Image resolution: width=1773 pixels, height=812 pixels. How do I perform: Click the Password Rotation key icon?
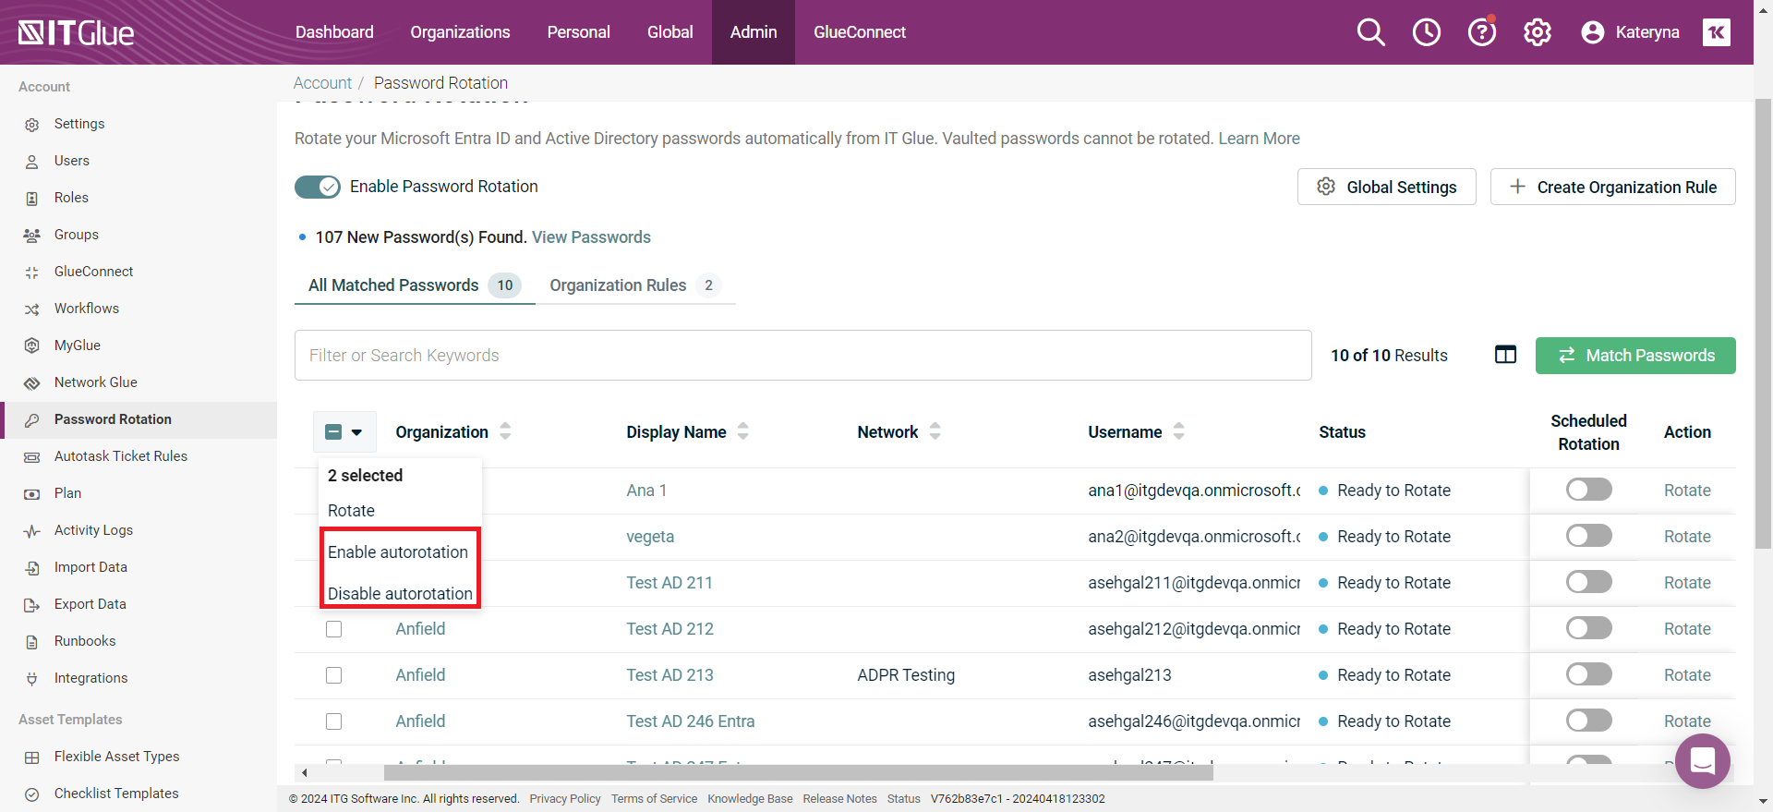[x=32, y=419]
